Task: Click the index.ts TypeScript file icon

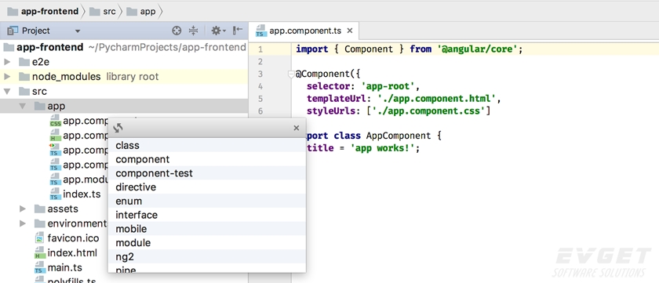Action: tap(56, 194)
